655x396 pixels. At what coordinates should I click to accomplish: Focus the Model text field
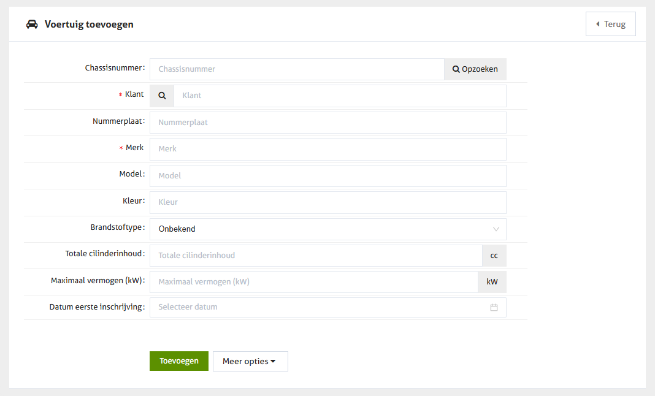coord(327,176)
